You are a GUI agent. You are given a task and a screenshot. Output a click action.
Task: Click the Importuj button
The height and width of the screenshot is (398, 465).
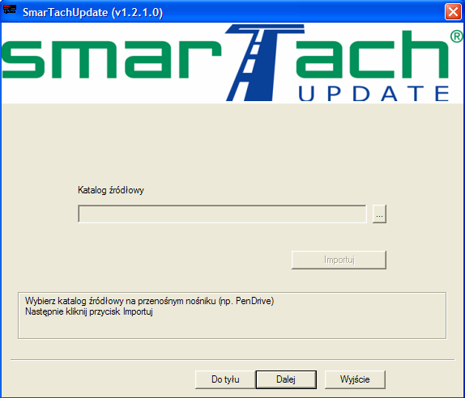click(339, 260)
